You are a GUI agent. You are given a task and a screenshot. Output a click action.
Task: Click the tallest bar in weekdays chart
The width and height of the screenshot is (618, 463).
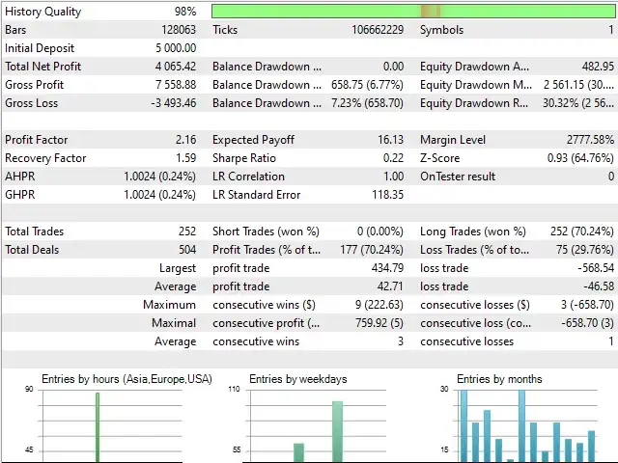point(337,431)
